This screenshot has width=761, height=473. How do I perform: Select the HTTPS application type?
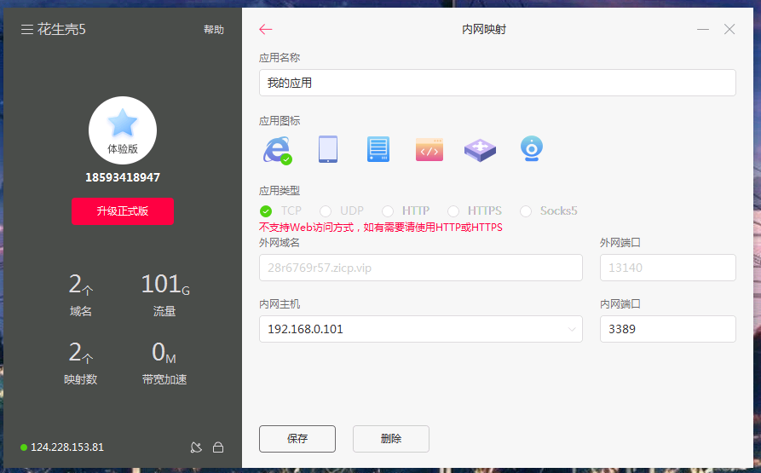[453, 211]
